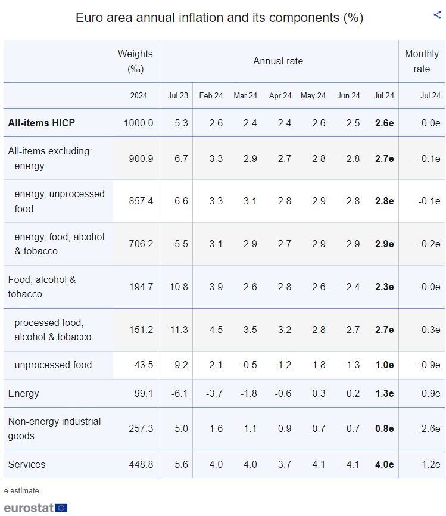446x516 pixels.
Task: Click the Food, alcohol & tobacco row label
Action: coord(42,287)
